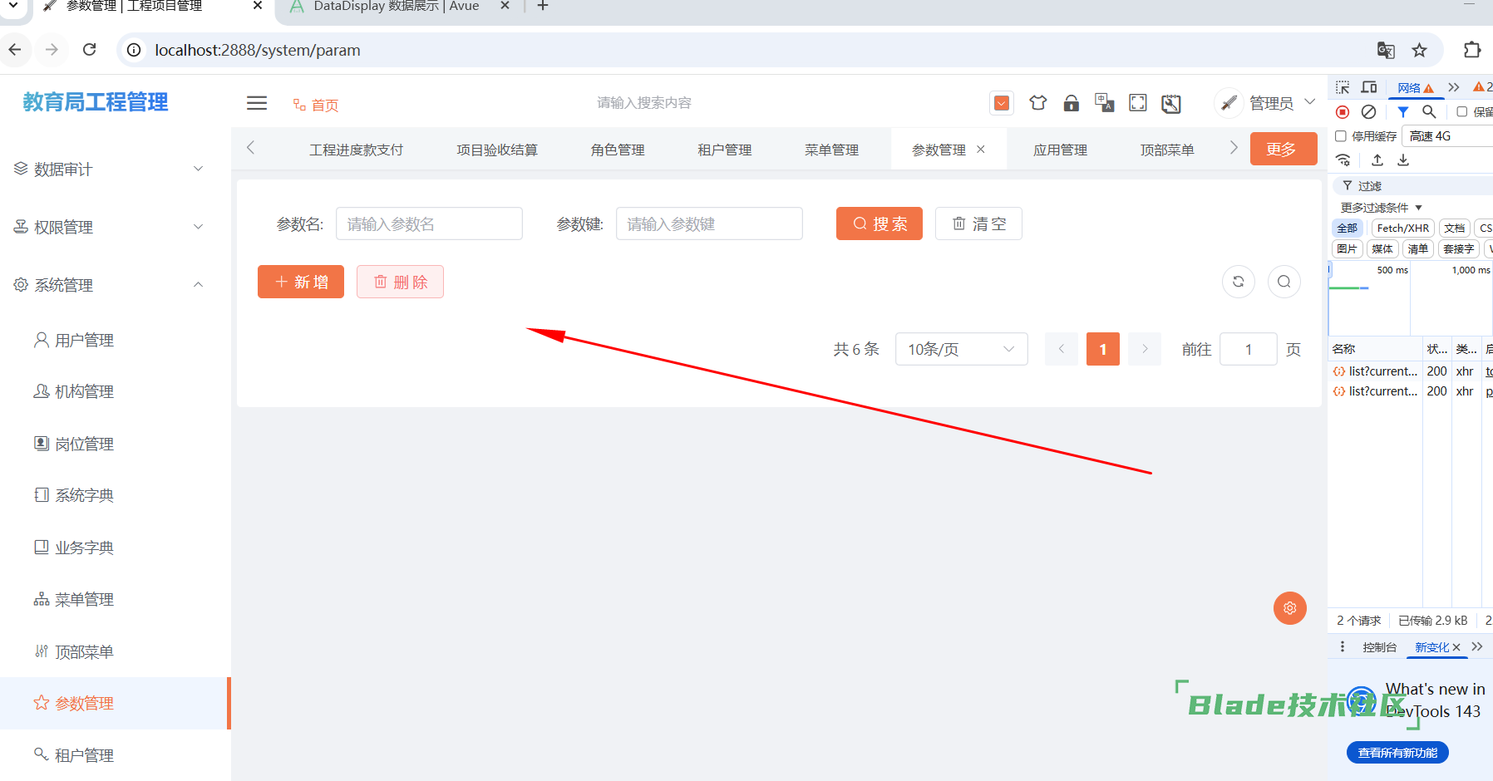Click the theme T-shirt icon in header

(1037, 103)
